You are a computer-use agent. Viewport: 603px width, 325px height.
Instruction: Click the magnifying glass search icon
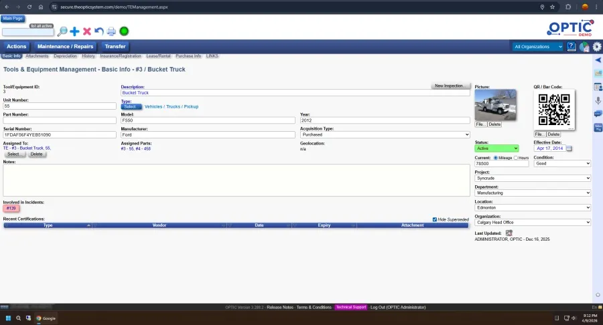tap(62, 31)
